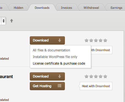
Task: Rate first item two stars
Action: coord(91,40)
